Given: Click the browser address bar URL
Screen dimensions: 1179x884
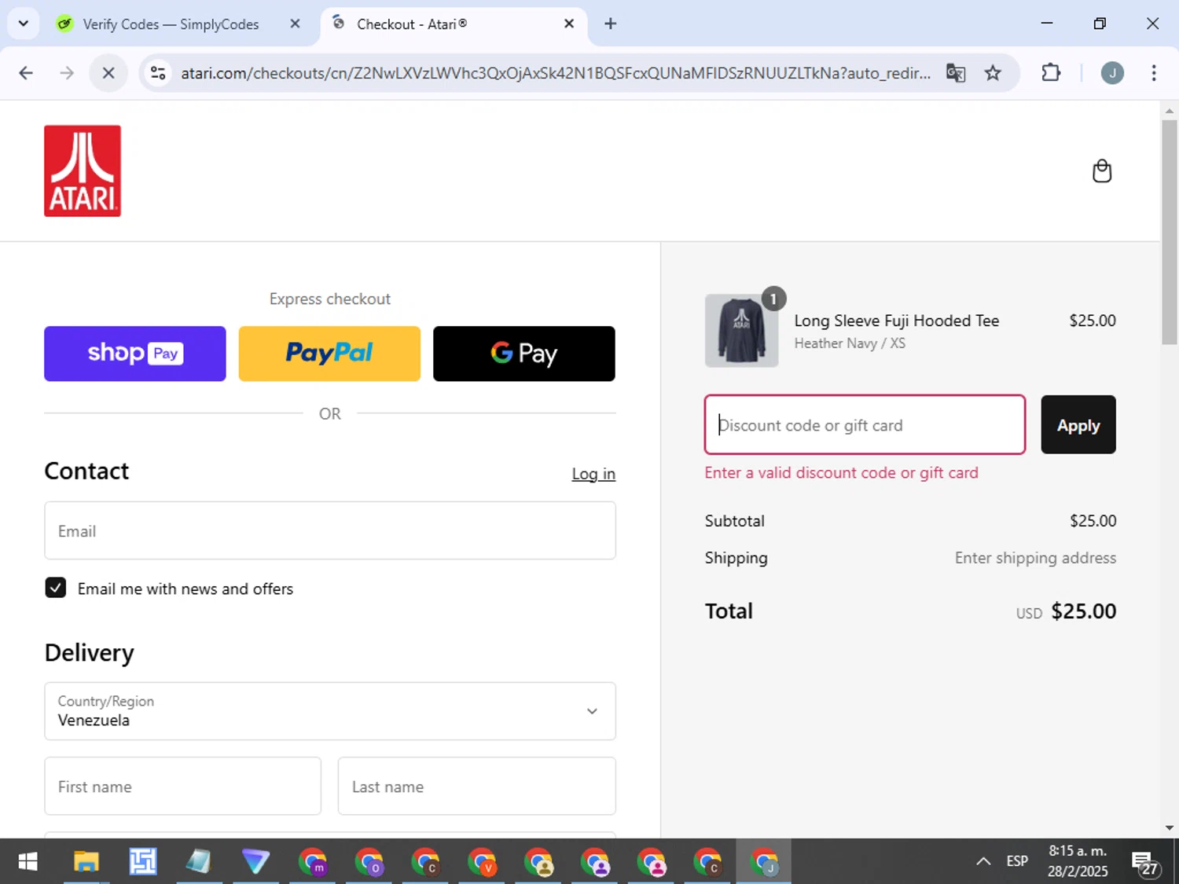Looking at the screenshot, I should click(x=556, y=73).
